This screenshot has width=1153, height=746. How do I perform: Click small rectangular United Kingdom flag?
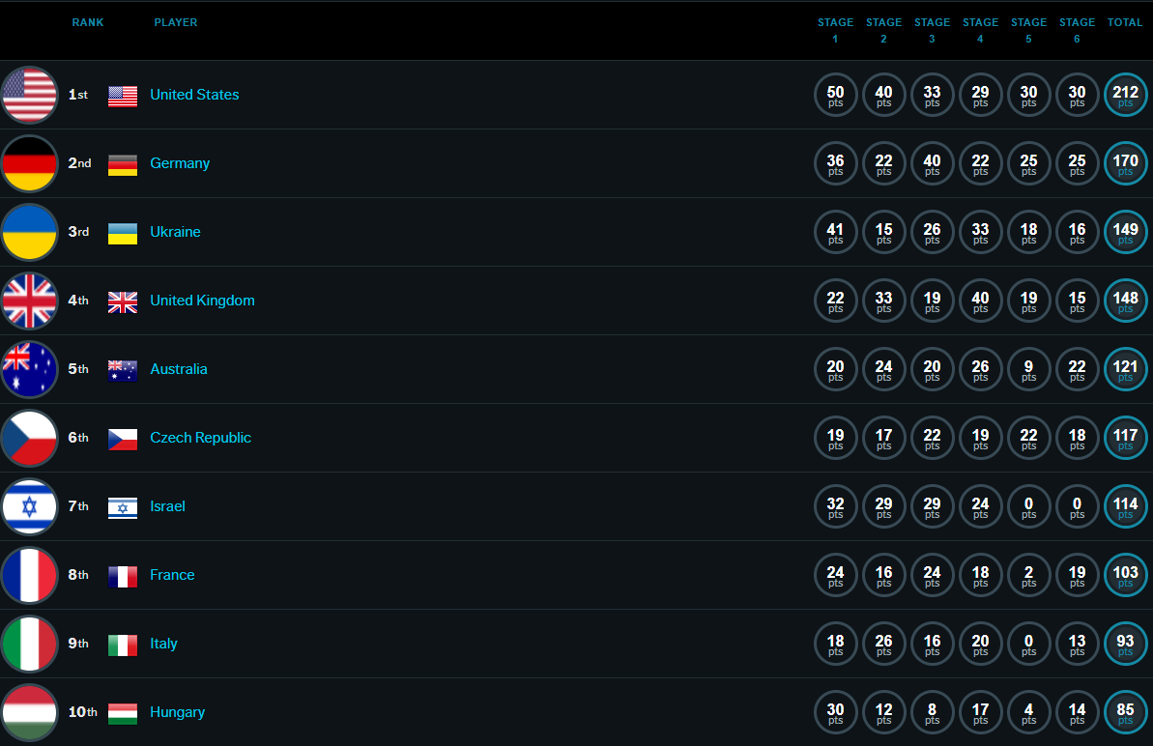pyautogui.click(x=123, y=302)
